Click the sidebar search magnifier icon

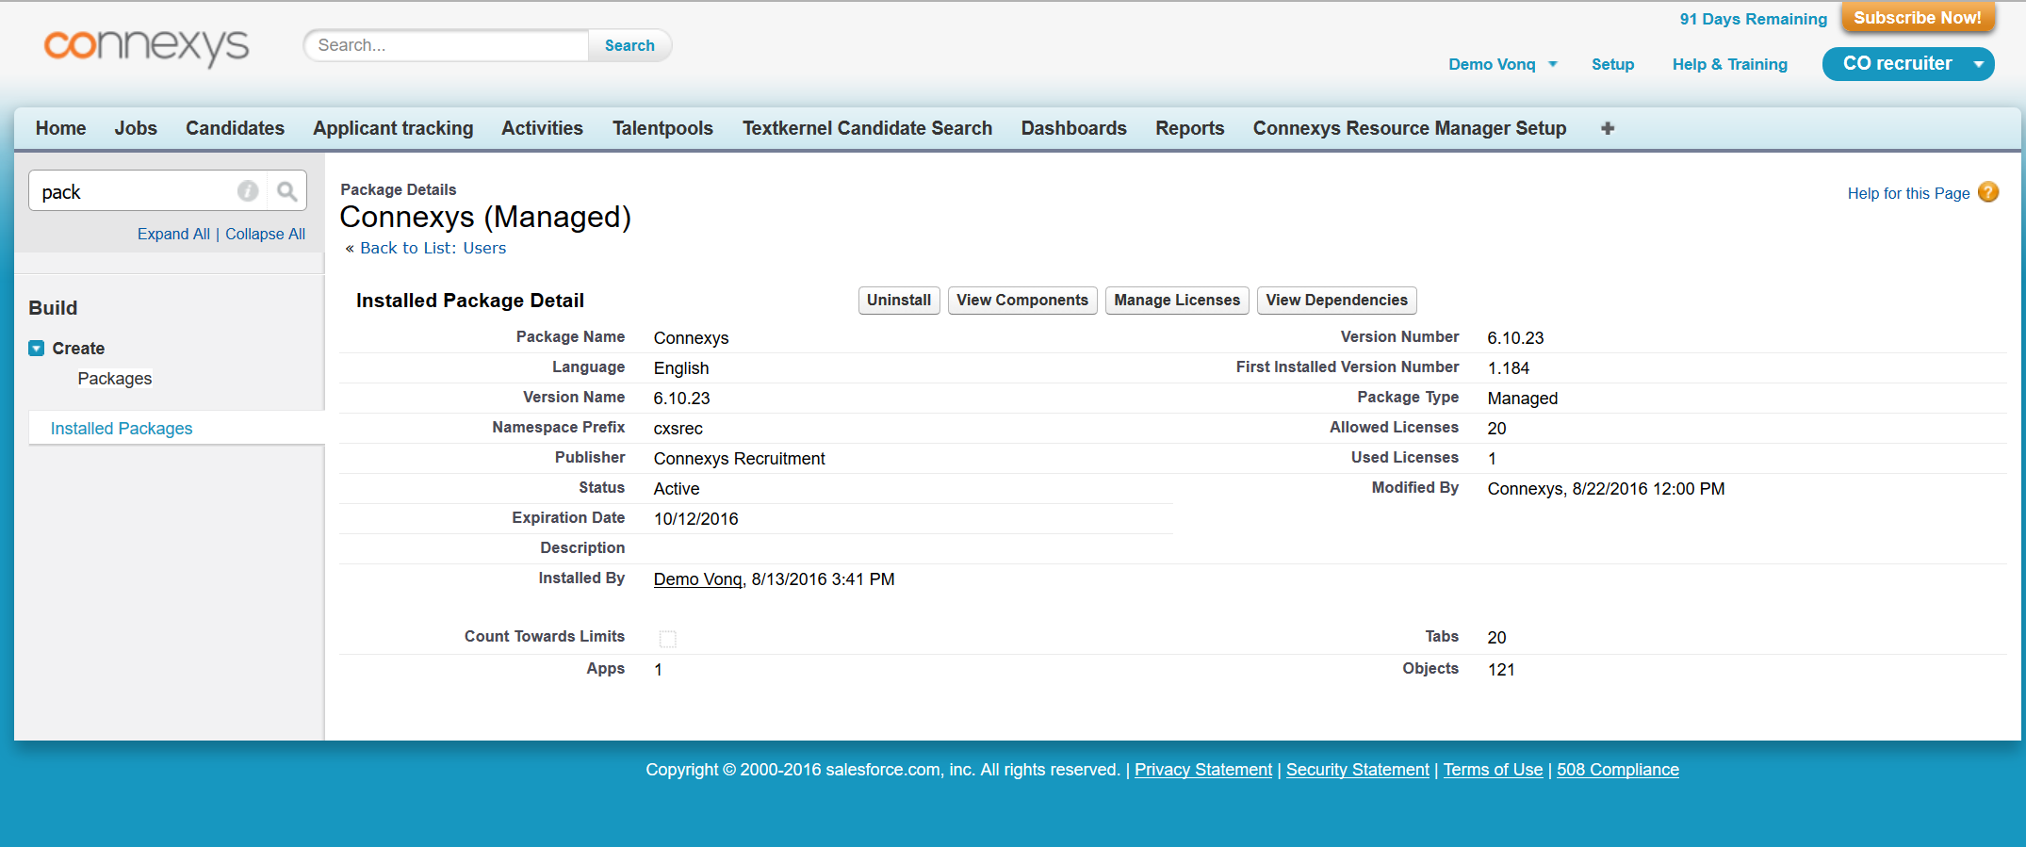[287, 191]
